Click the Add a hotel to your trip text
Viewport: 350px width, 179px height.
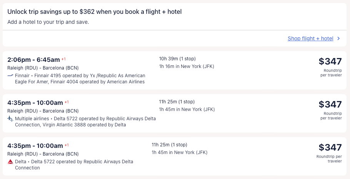point(48,22)
